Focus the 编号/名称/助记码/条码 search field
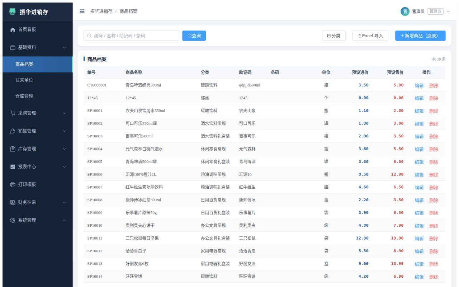The width and height of the screenshot is (459, 287). pyautogui.click(x=131, y=36)
